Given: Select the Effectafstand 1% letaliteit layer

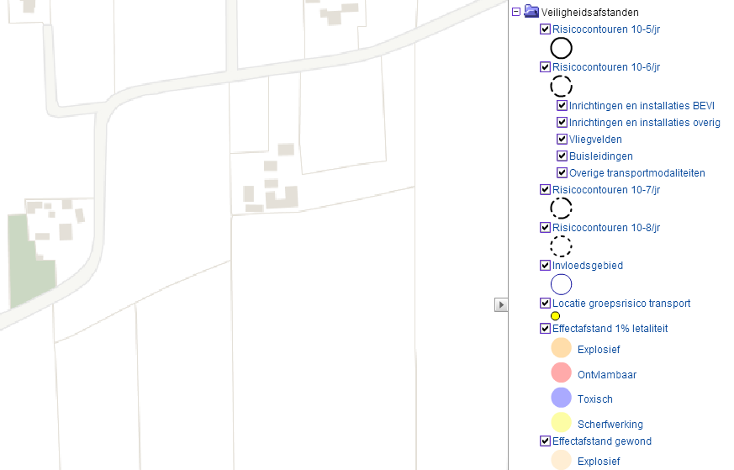Looking at the screenshot, I should [610, 329].
